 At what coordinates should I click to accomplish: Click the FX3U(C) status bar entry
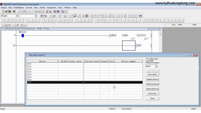click(x=112, y=109)
